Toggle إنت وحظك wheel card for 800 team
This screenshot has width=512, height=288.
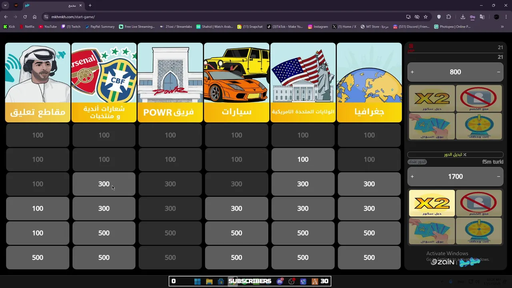pyautogui.click(x=479, y=126)
